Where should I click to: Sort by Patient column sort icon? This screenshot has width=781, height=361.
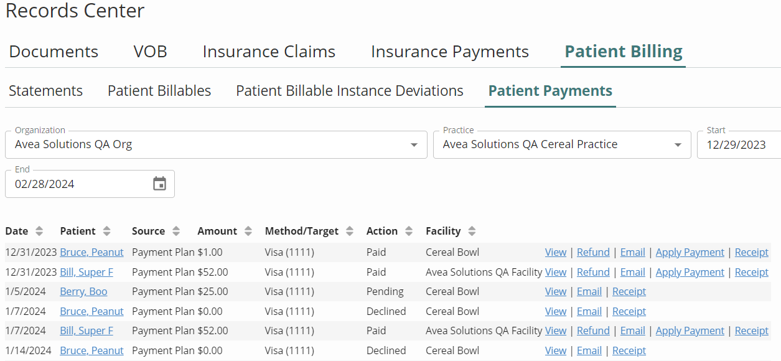107,231
